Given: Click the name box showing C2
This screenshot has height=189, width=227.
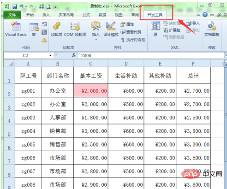Looking at the screenshot, I should coord(26,55).
